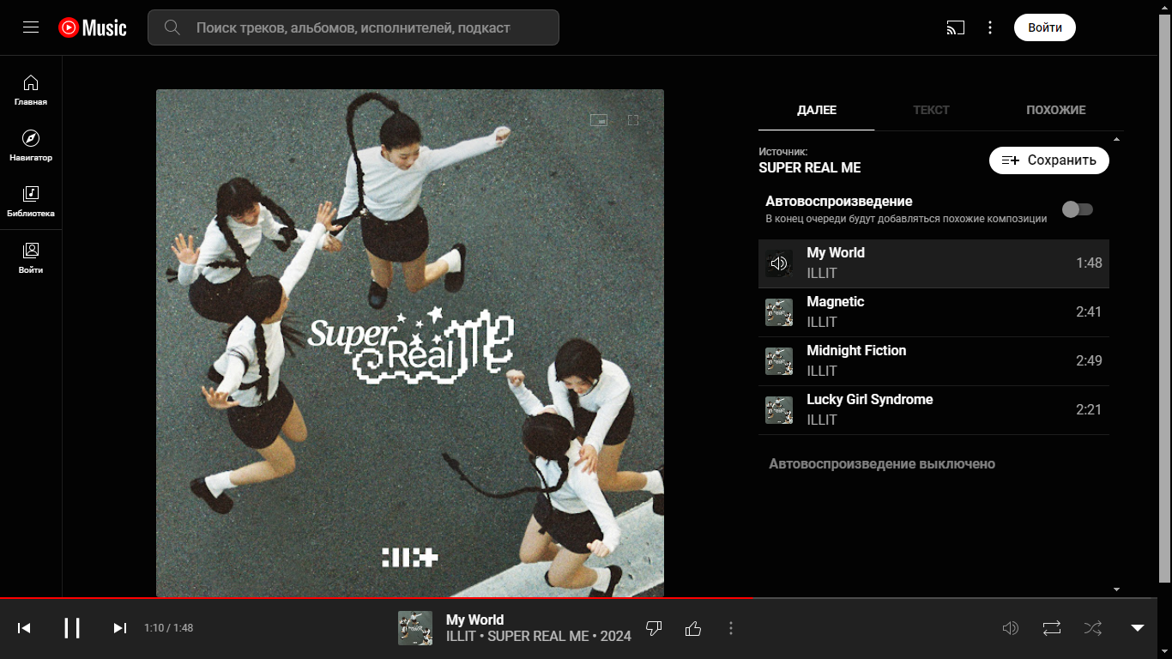Image resolution: width=1172 pixels, height=659 pixels.
Task: Click the red playback progress bar
Action: (x=378, y=597)
